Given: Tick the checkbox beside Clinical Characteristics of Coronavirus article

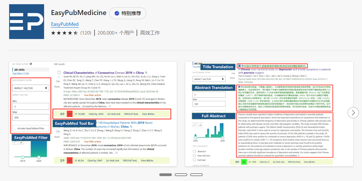Looking at the screenshot, I should (x=59, y=73).
